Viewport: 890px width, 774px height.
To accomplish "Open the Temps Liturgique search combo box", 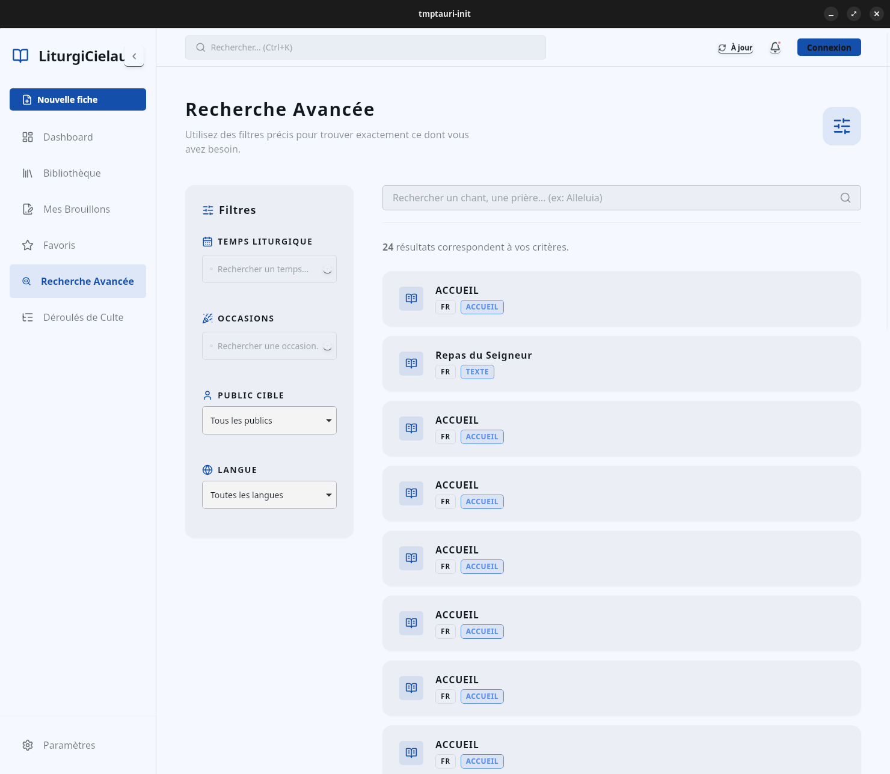I will click(269, 269).
